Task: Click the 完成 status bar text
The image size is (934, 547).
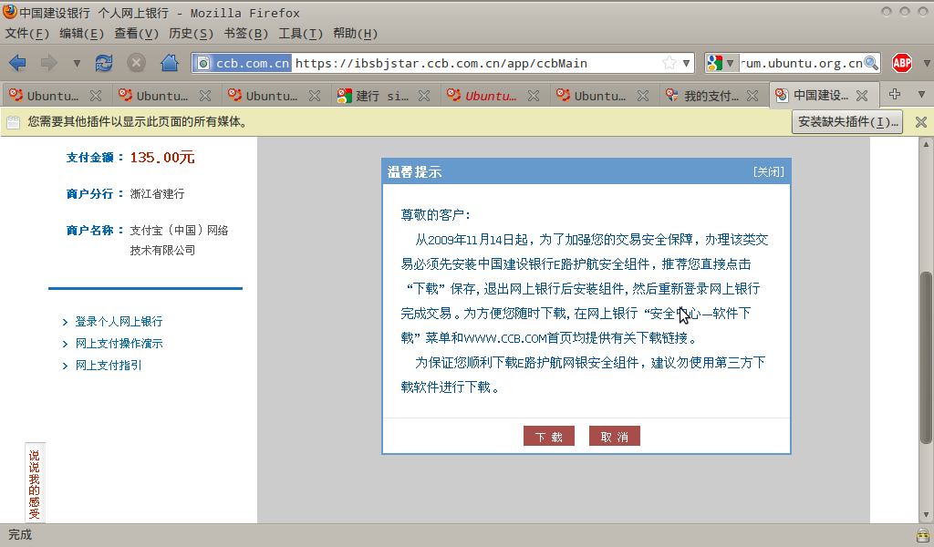Action: [x=20, y=534]
